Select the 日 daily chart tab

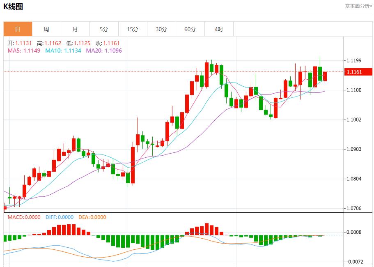click(x=18, y=29)
